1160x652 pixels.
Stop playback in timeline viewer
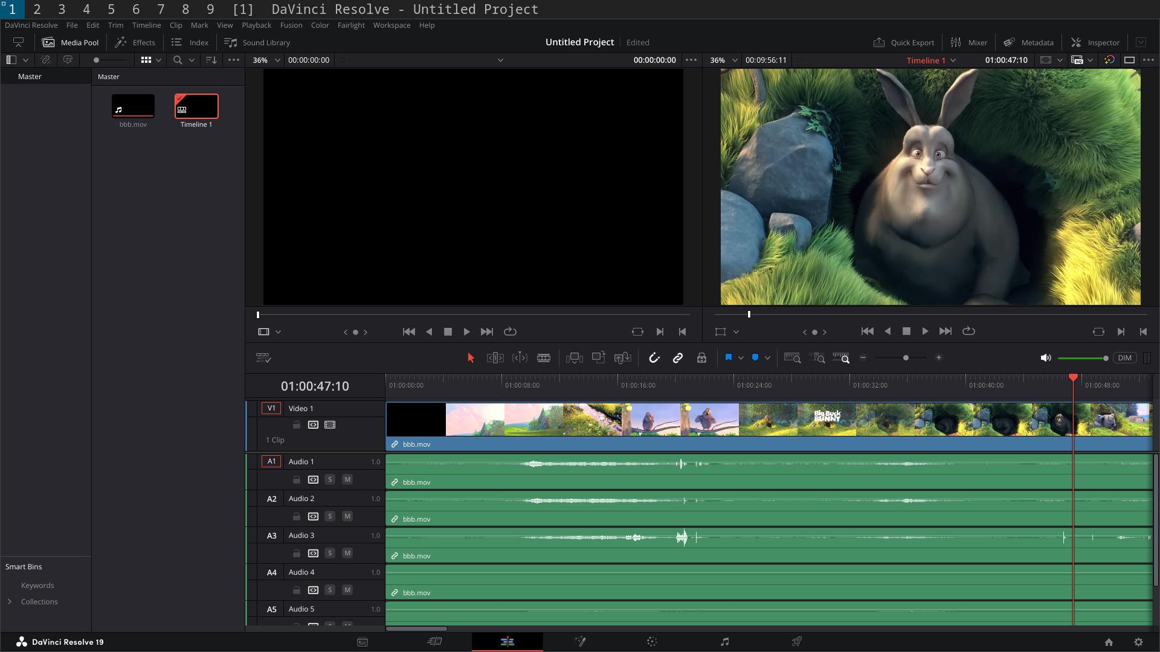(906, 331)
